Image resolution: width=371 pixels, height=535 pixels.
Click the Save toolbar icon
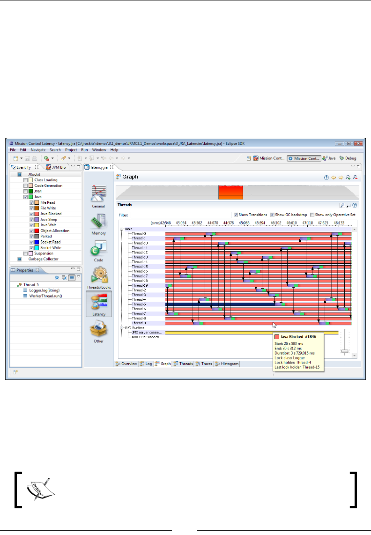click(27, 158)
